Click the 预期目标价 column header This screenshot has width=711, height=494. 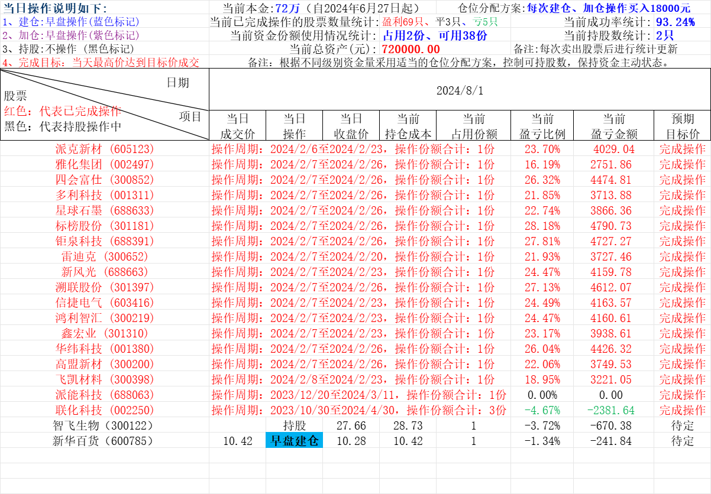coord(682,126)
